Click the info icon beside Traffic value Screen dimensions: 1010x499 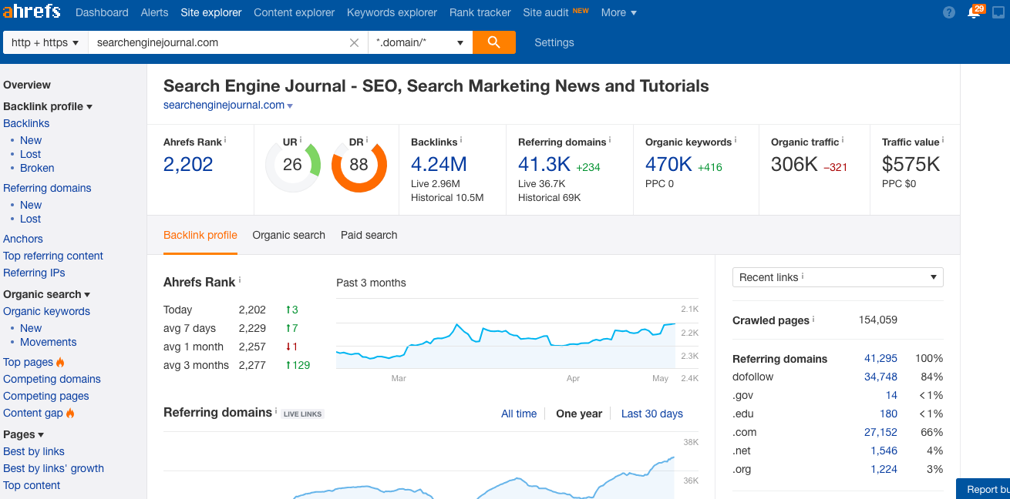943,140
